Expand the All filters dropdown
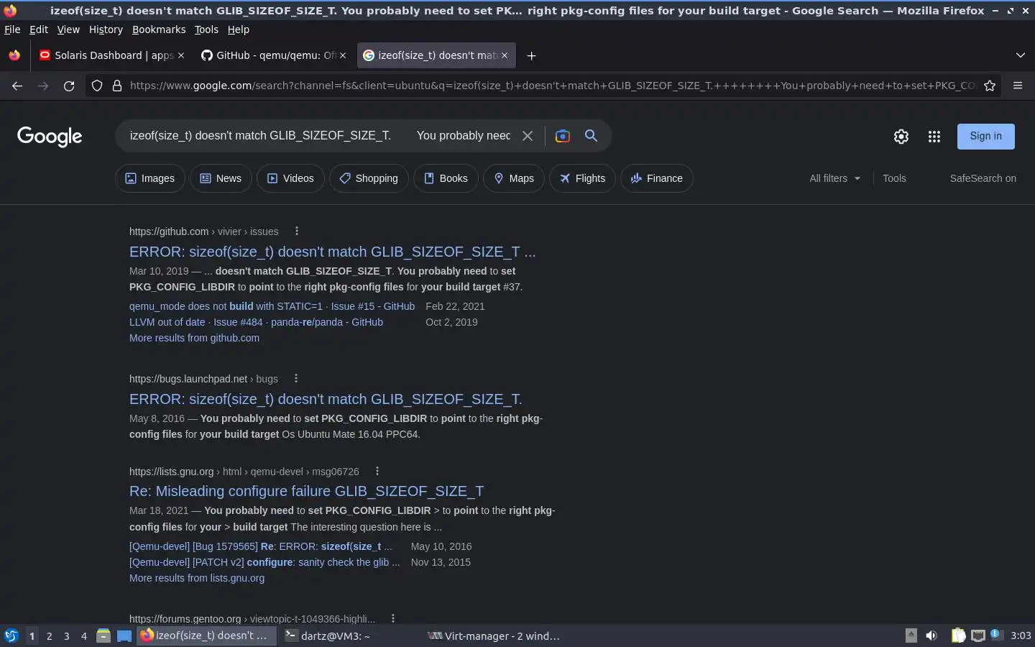This screenshot has height=647, width=1035. point(834,178)
